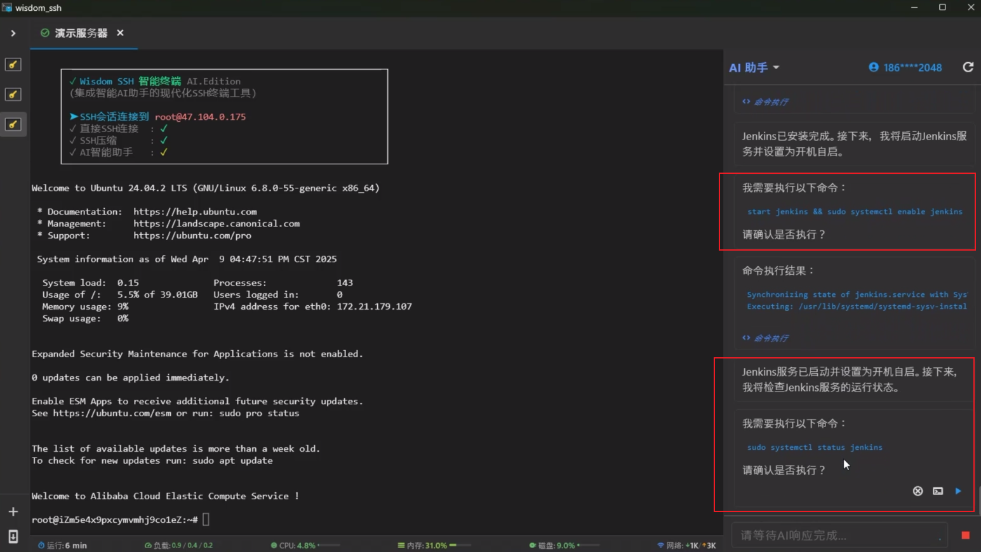The image size is (981, 552).
Task: Close the 演示服务器 tab
Action: [x=120, y=33]
